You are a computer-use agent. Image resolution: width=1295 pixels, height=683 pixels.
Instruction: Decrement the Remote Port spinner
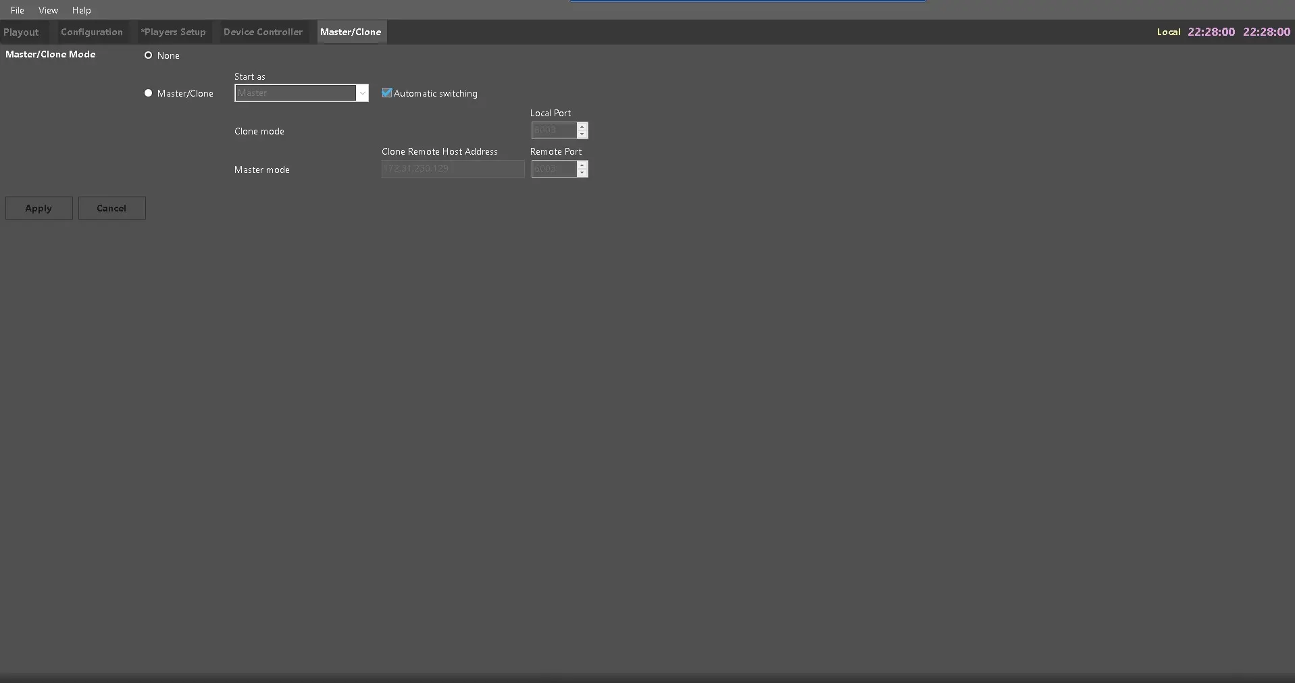click(x=582, y=173)
